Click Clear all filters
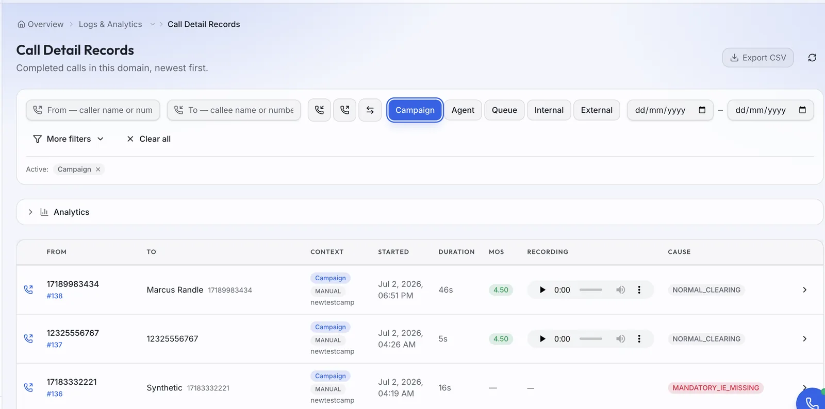The height and width of the screenshot is (409, 825). (x=148, y=139)
